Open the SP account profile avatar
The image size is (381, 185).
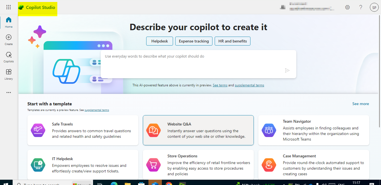point(374,8)
